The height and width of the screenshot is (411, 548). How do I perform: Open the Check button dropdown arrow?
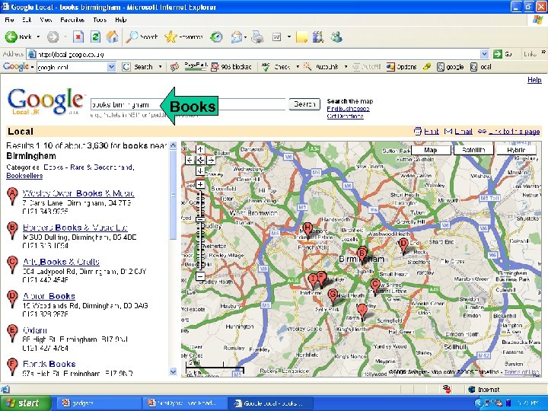298,67
